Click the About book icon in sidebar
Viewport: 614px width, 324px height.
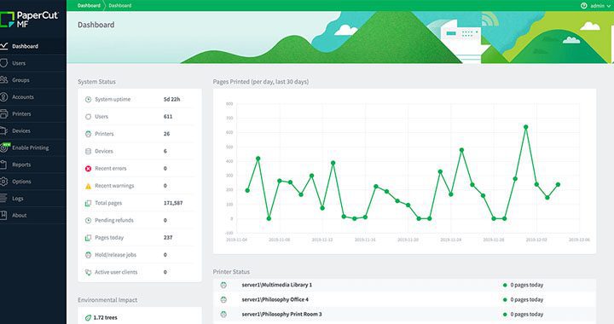[3, 215]
